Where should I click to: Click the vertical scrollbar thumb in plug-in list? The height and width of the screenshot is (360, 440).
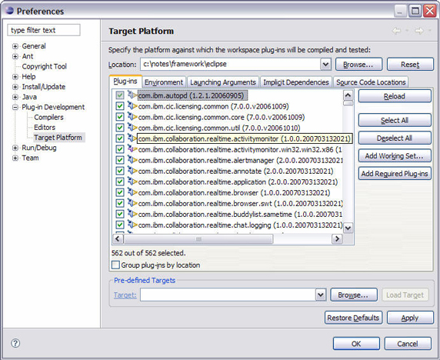(x=348, y=103)
